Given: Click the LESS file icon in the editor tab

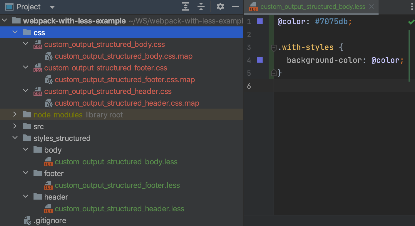Looking at the screenshot, I should point(253,7).
